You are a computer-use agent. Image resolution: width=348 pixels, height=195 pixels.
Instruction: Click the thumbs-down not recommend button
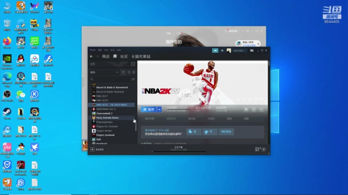209,132
